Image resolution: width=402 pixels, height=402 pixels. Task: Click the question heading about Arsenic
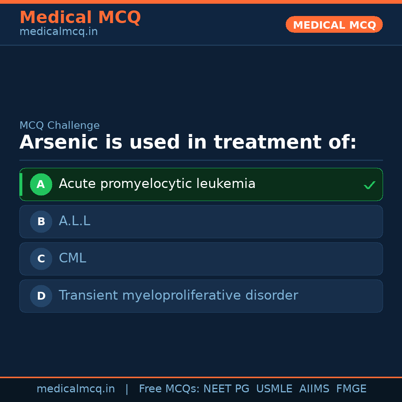(188, 143)
